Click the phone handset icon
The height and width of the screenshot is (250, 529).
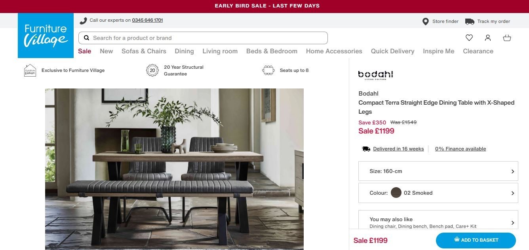click(83, 21)
